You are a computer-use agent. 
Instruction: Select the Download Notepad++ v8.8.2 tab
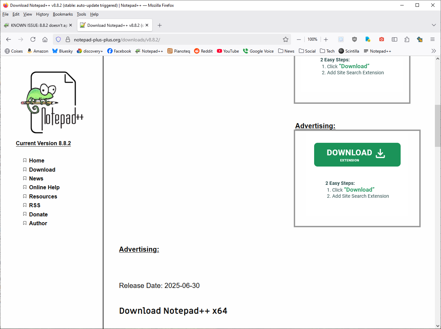pyautogui.click(x=115, y=25)
